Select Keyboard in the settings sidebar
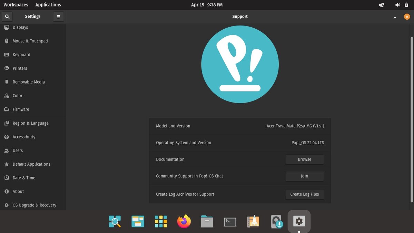Image resolution: width=414 pixels, height=233 pixels. [x=33, y=55]
